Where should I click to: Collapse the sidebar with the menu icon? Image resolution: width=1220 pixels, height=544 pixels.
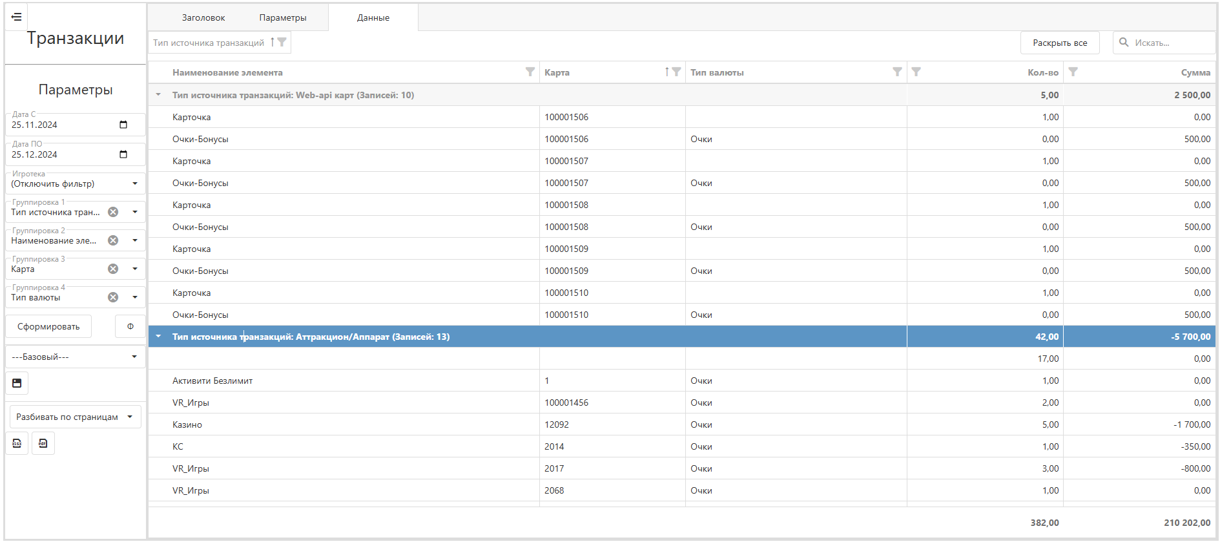(17, 17)
